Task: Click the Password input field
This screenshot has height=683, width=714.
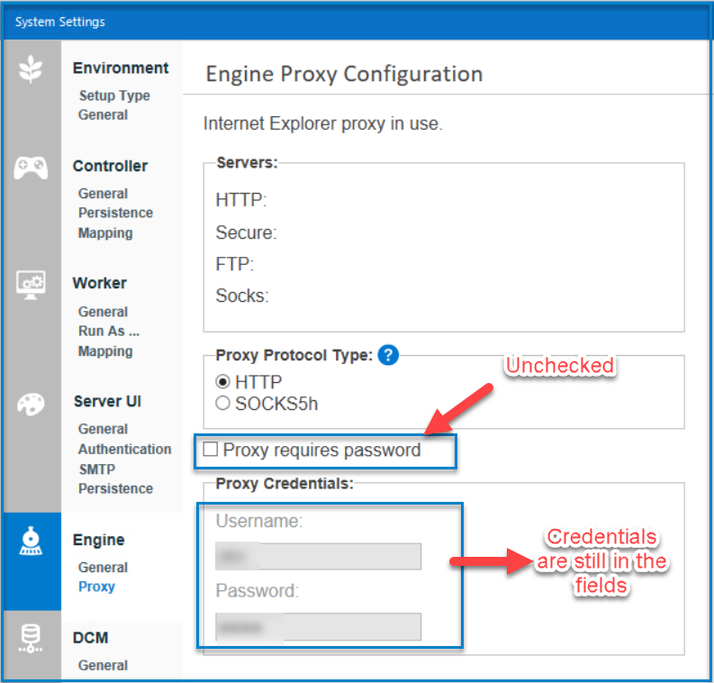Action: [318, 627]
